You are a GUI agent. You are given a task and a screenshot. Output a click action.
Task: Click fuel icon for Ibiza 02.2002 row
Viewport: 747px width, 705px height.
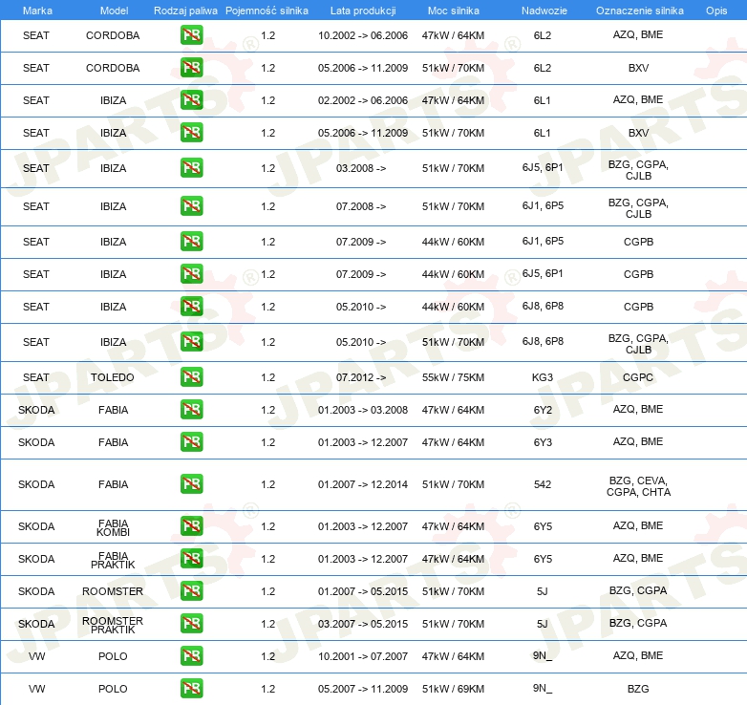(x=191, y=99)
